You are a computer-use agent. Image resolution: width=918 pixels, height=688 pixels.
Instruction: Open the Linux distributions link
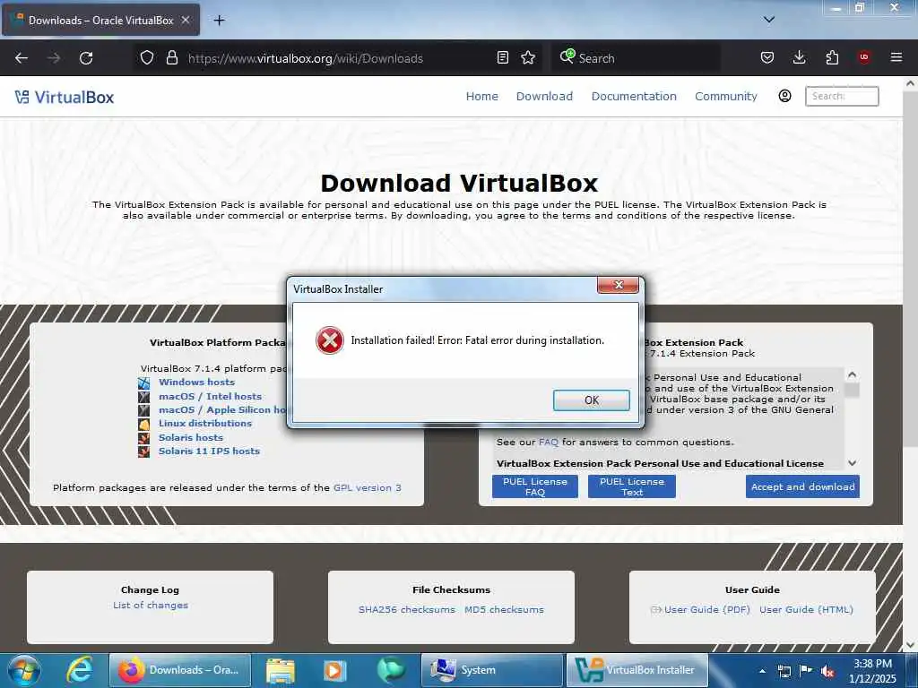205,424
